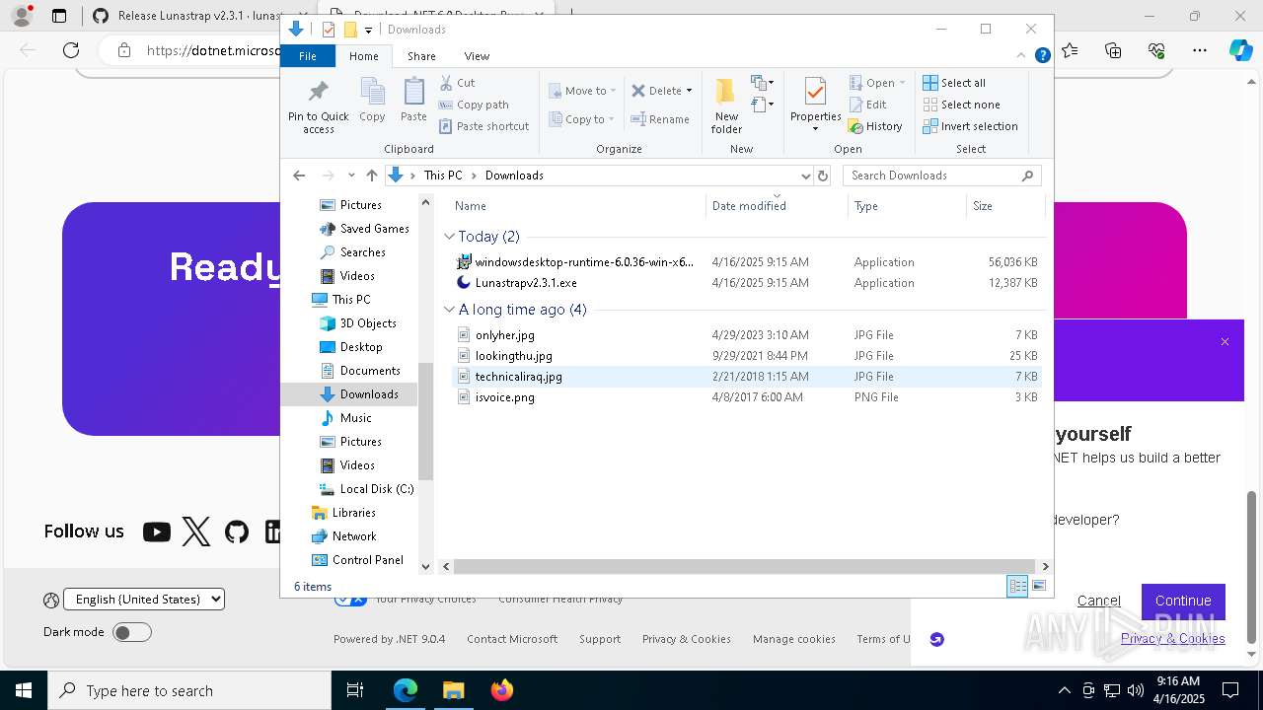1263x710 pixels.
Task: Click the horizontal scrollbar in file list
Action: (x=745, y=567)
